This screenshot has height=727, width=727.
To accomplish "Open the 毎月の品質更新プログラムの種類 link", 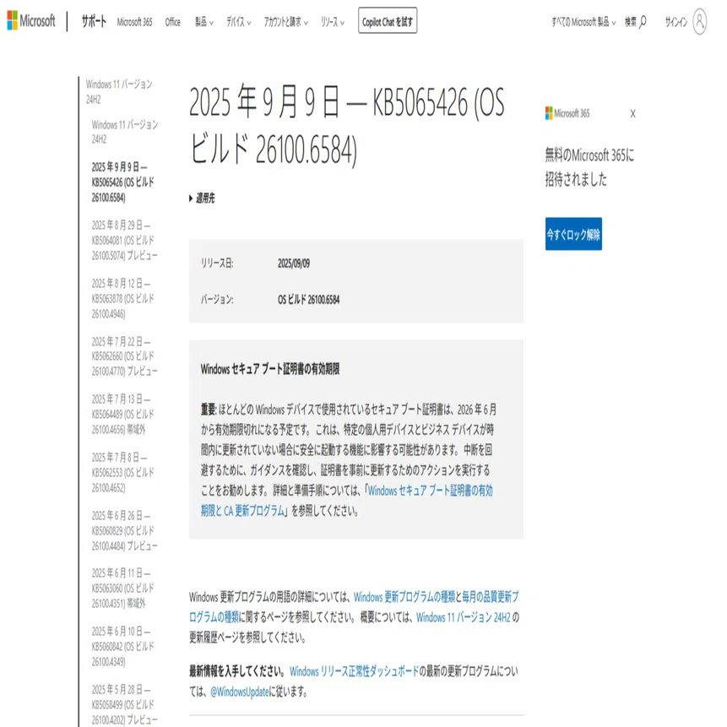I will pos(354,607).
